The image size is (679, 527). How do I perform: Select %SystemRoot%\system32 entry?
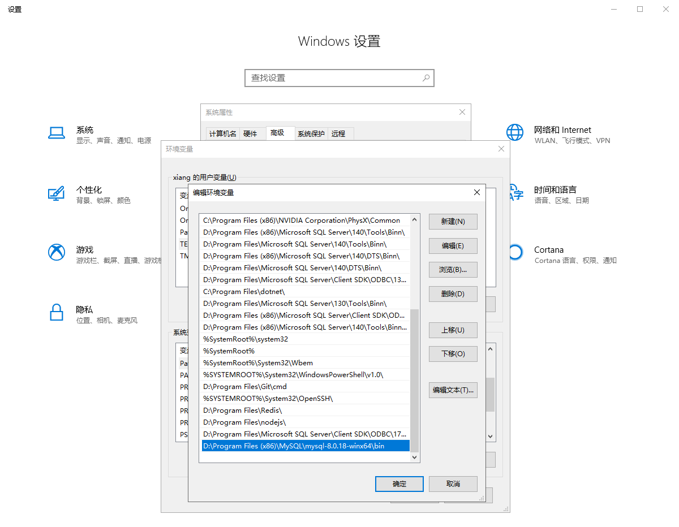(306, 339)
